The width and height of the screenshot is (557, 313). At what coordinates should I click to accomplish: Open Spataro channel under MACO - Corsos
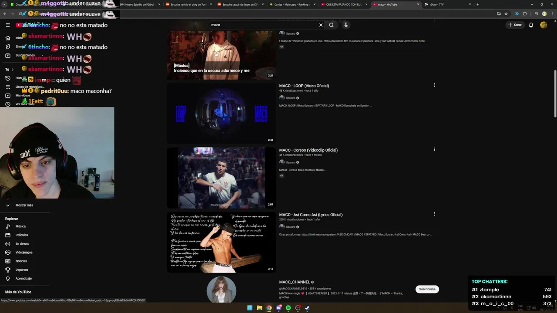click(x=290, y=162)
